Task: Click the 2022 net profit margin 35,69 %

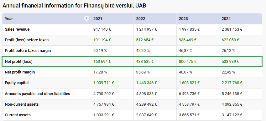Action: pos(143,72)
